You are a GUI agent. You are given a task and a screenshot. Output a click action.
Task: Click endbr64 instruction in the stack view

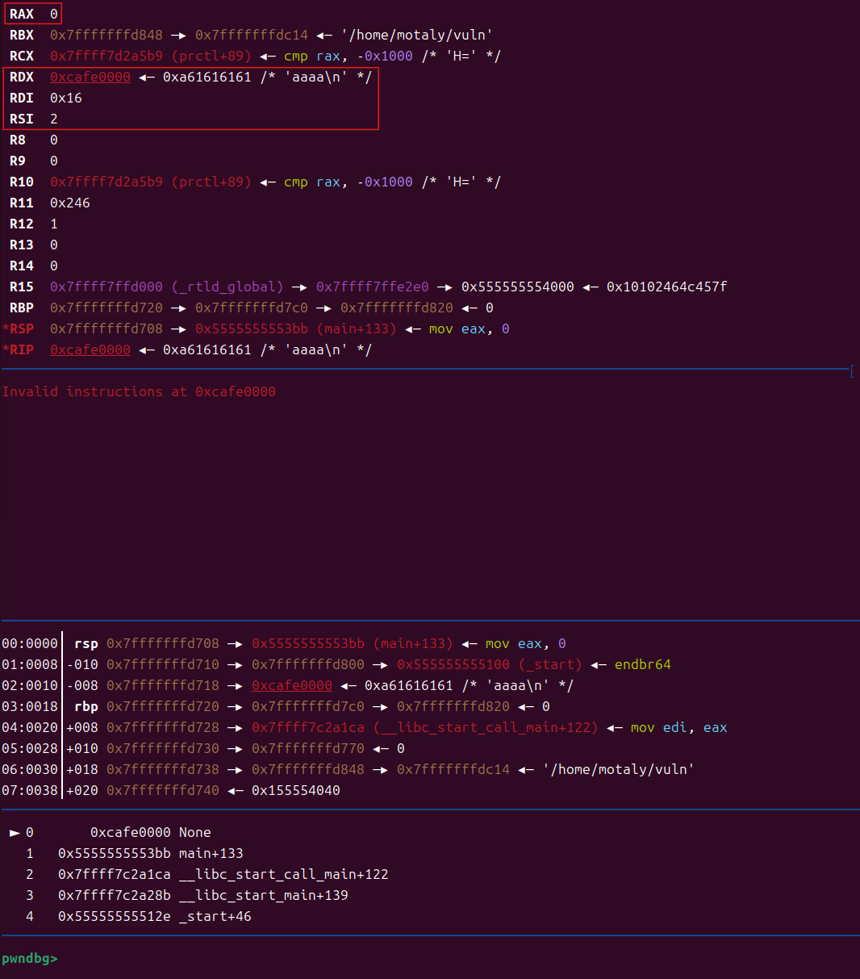click(x=642, y=664)
